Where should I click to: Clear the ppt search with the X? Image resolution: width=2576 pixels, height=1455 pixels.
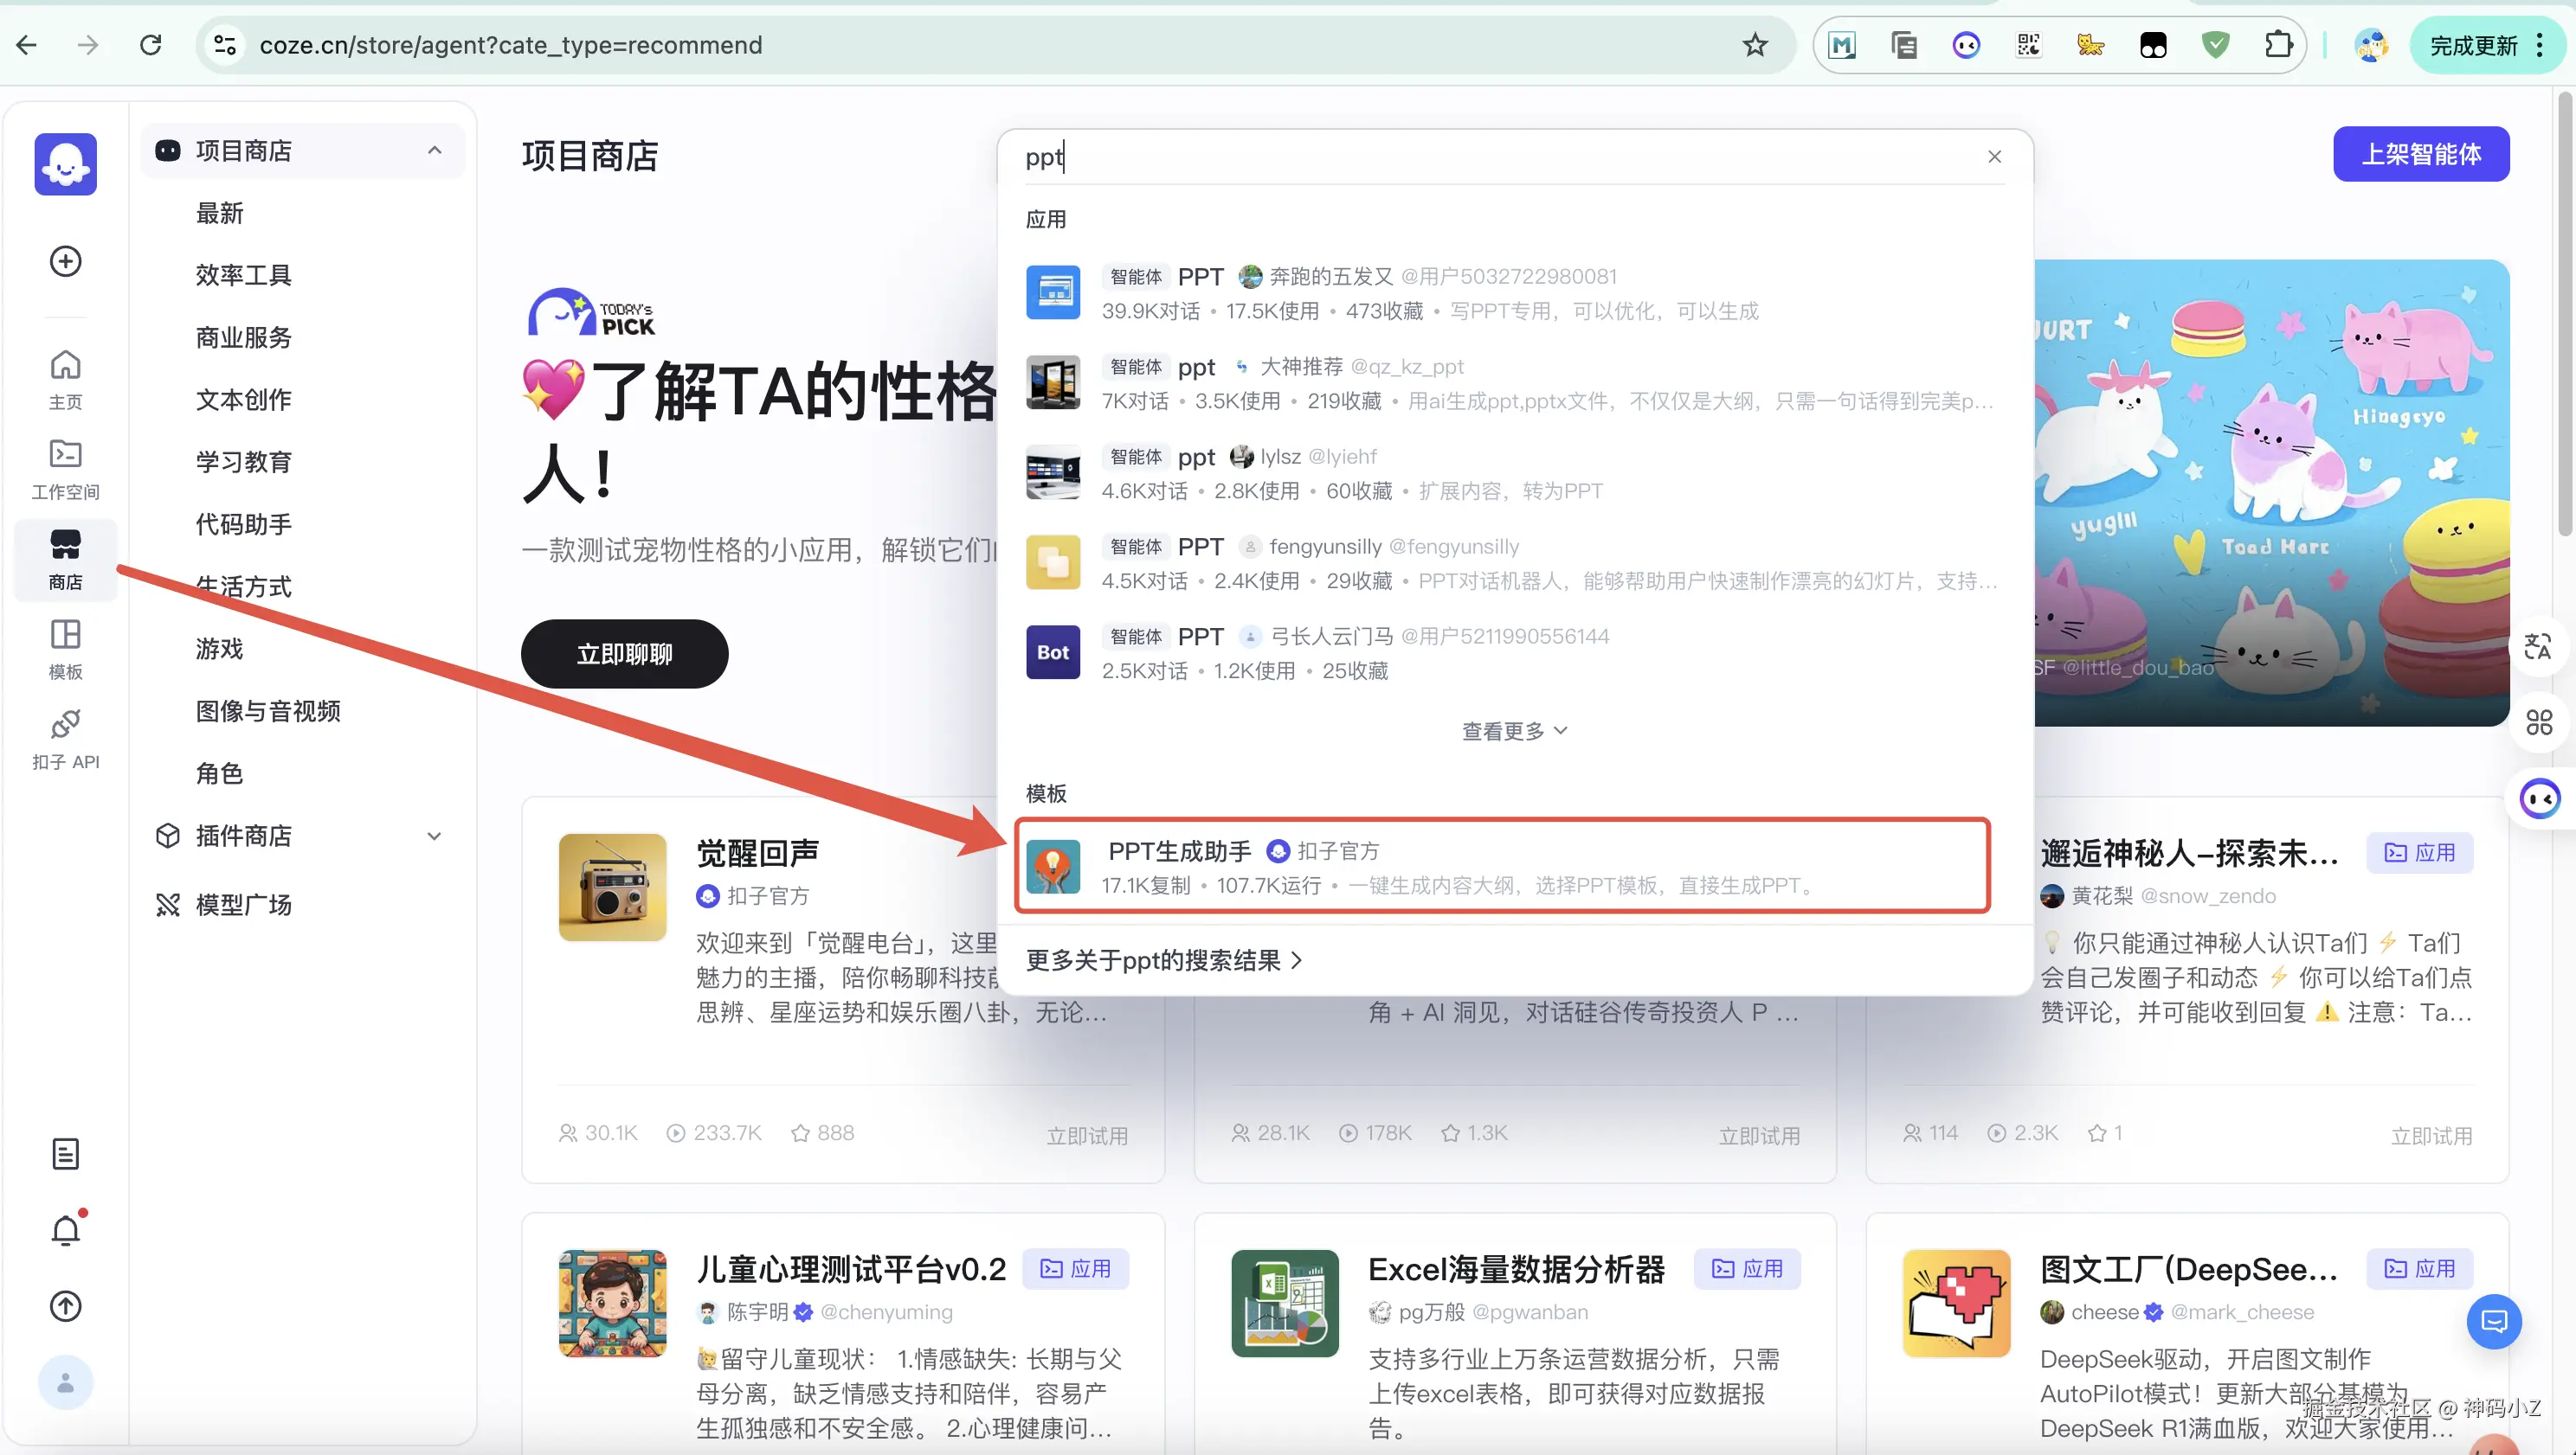pyautogui.click(x=1994, y=157)
